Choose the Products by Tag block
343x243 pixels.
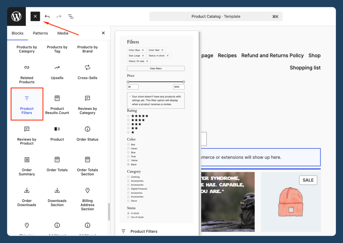pos(57,49)
